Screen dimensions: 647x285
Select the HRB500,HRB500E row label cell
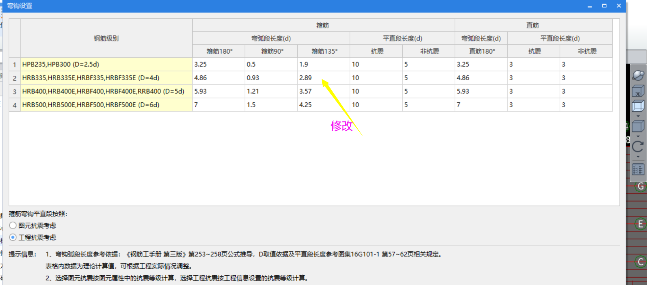click(106, 105)
